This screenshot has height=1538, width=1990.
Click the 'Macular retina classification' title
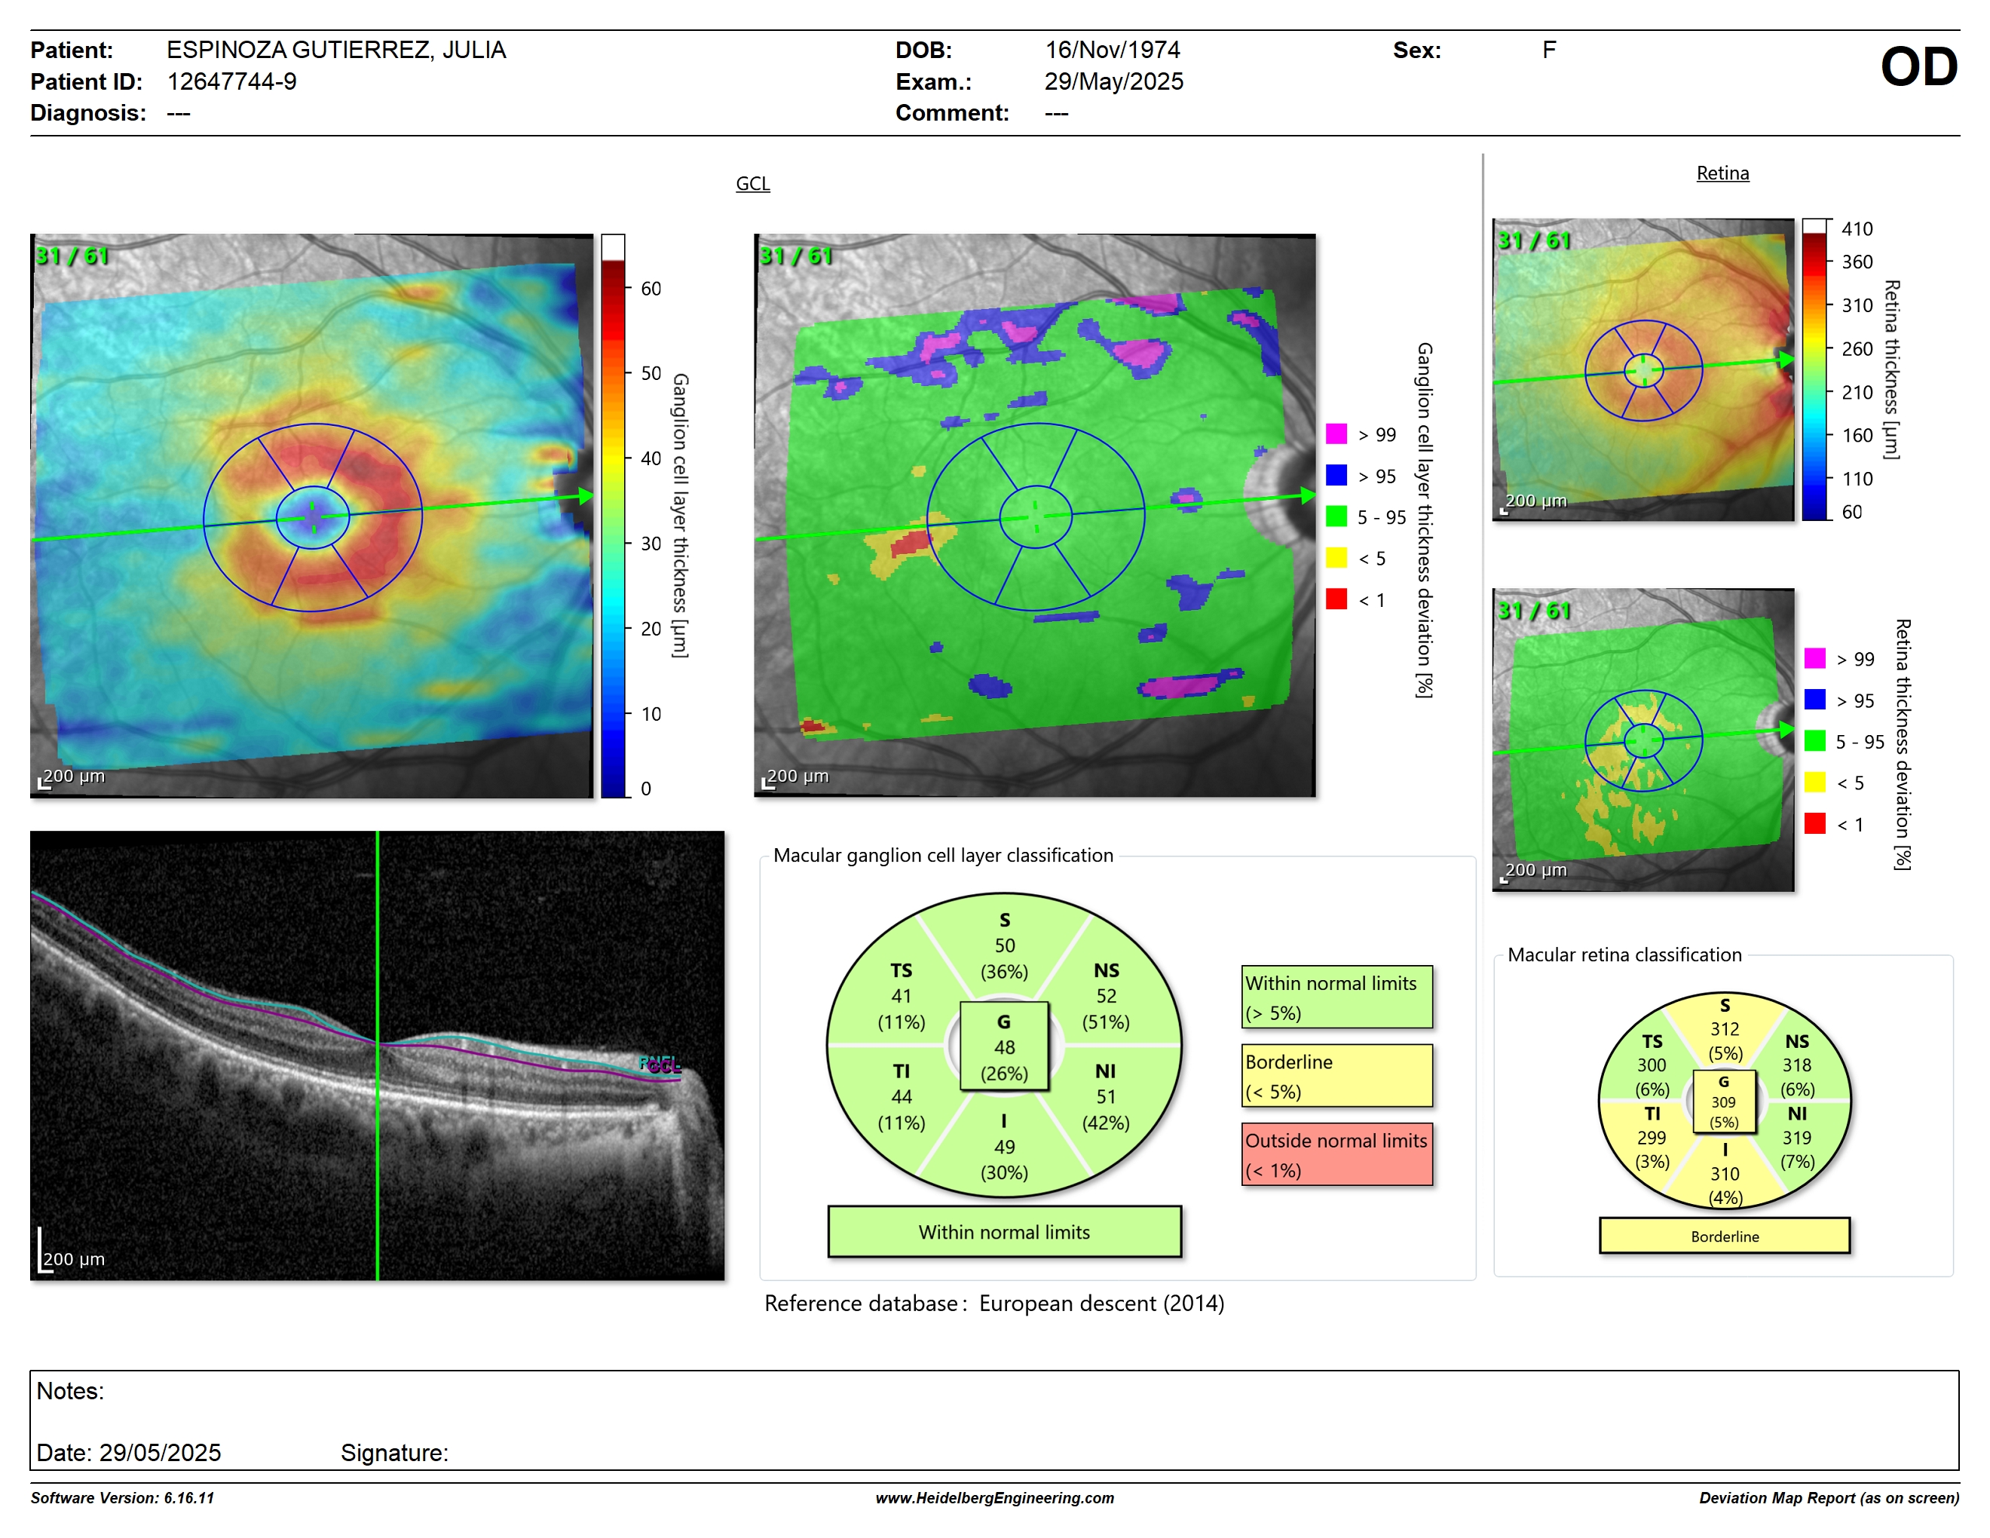[x=1624, y=954]
